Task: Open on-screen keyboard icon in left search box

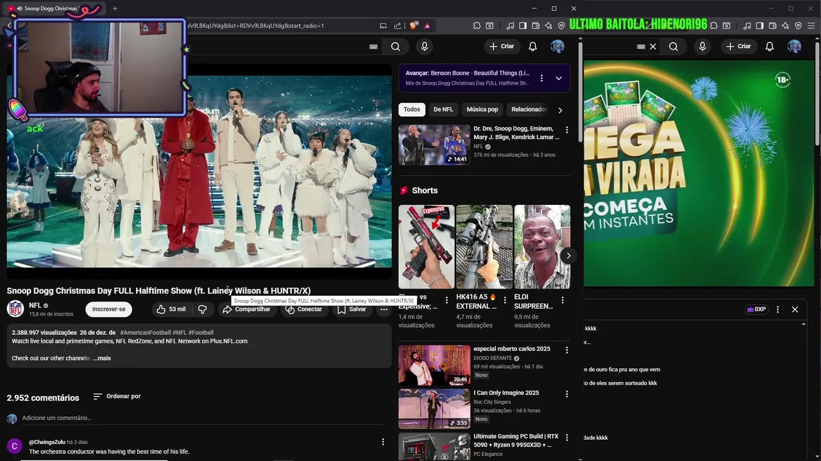Action: (x=374, y=46)
